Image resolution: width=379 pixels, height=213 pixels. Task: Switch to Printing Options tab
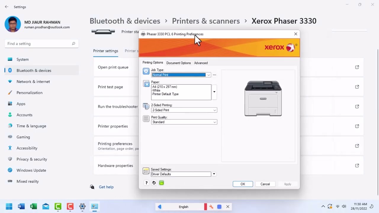click(153, 62)
